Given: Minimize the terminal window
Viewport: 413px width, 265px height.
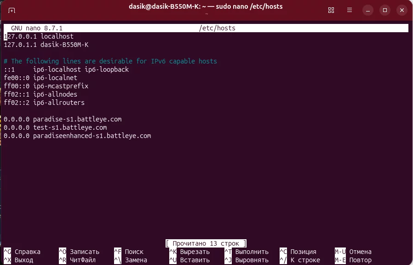Looking at the screenshot, I should coord(368,10).
